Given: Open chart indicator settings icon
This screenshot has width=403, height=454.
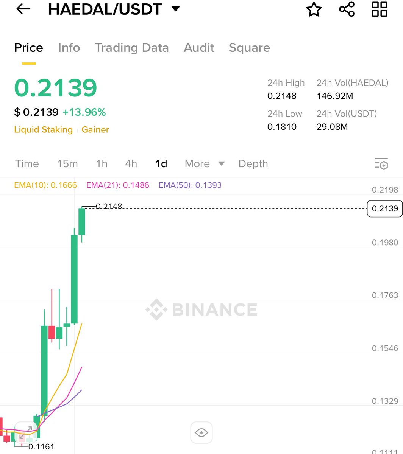Looking at the screenshot, I should (381, 163).
